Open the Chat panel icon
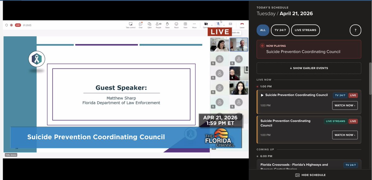372x180 pixels. pos(140,24)
